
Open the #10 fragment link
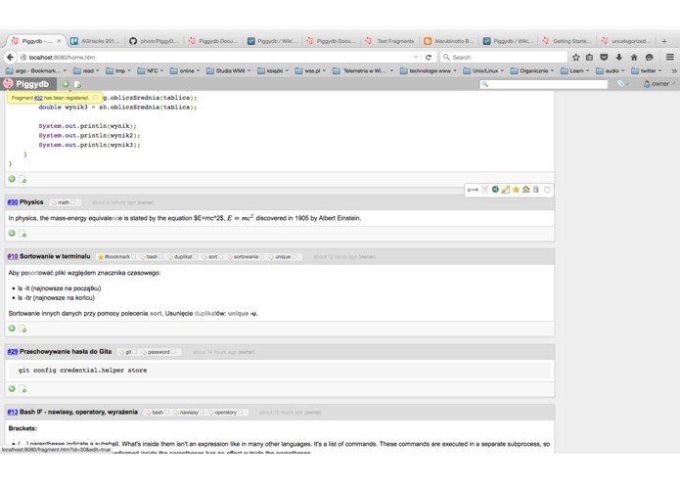(x=13, y=256)
